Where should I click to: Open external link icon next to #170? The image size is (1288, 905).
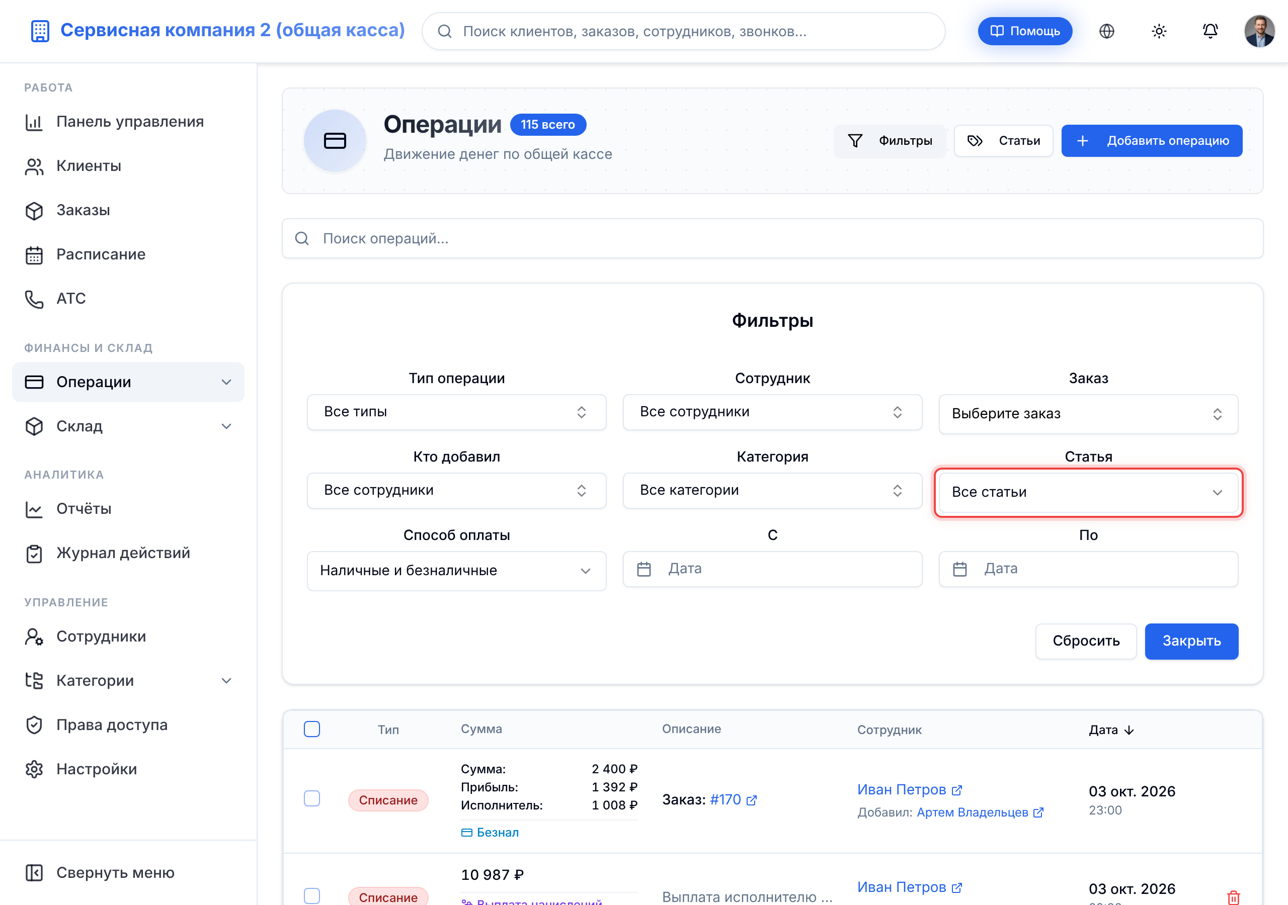point(752,800)
